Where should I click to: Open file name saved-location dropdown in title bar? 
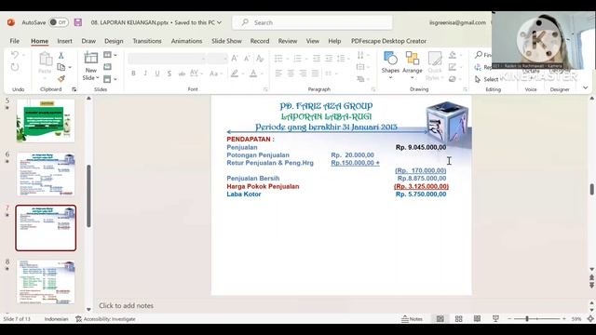tap(220, 22)
